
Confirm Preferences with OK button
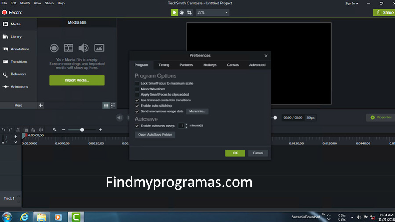pos(235,153)
